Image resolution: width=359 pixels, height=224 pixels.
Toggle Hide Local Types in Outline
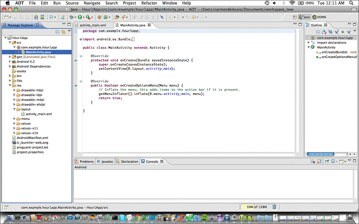349,32
